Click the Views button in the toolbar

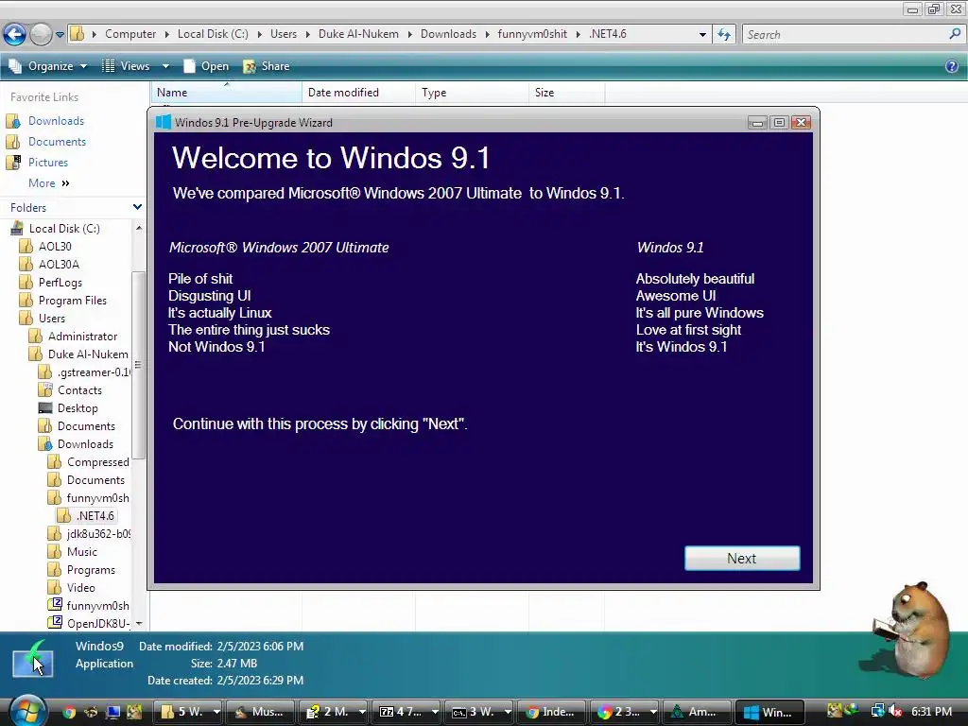126,66
